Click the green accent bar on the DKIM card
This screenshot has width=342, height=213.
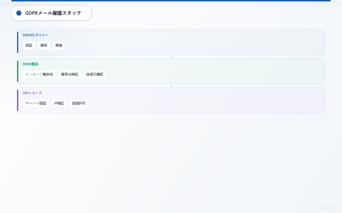[x=18, y=71]
